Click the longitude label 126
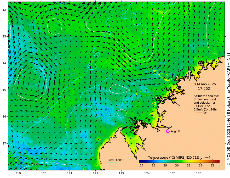This screenshot has width=230, height=178. [199, 173]
